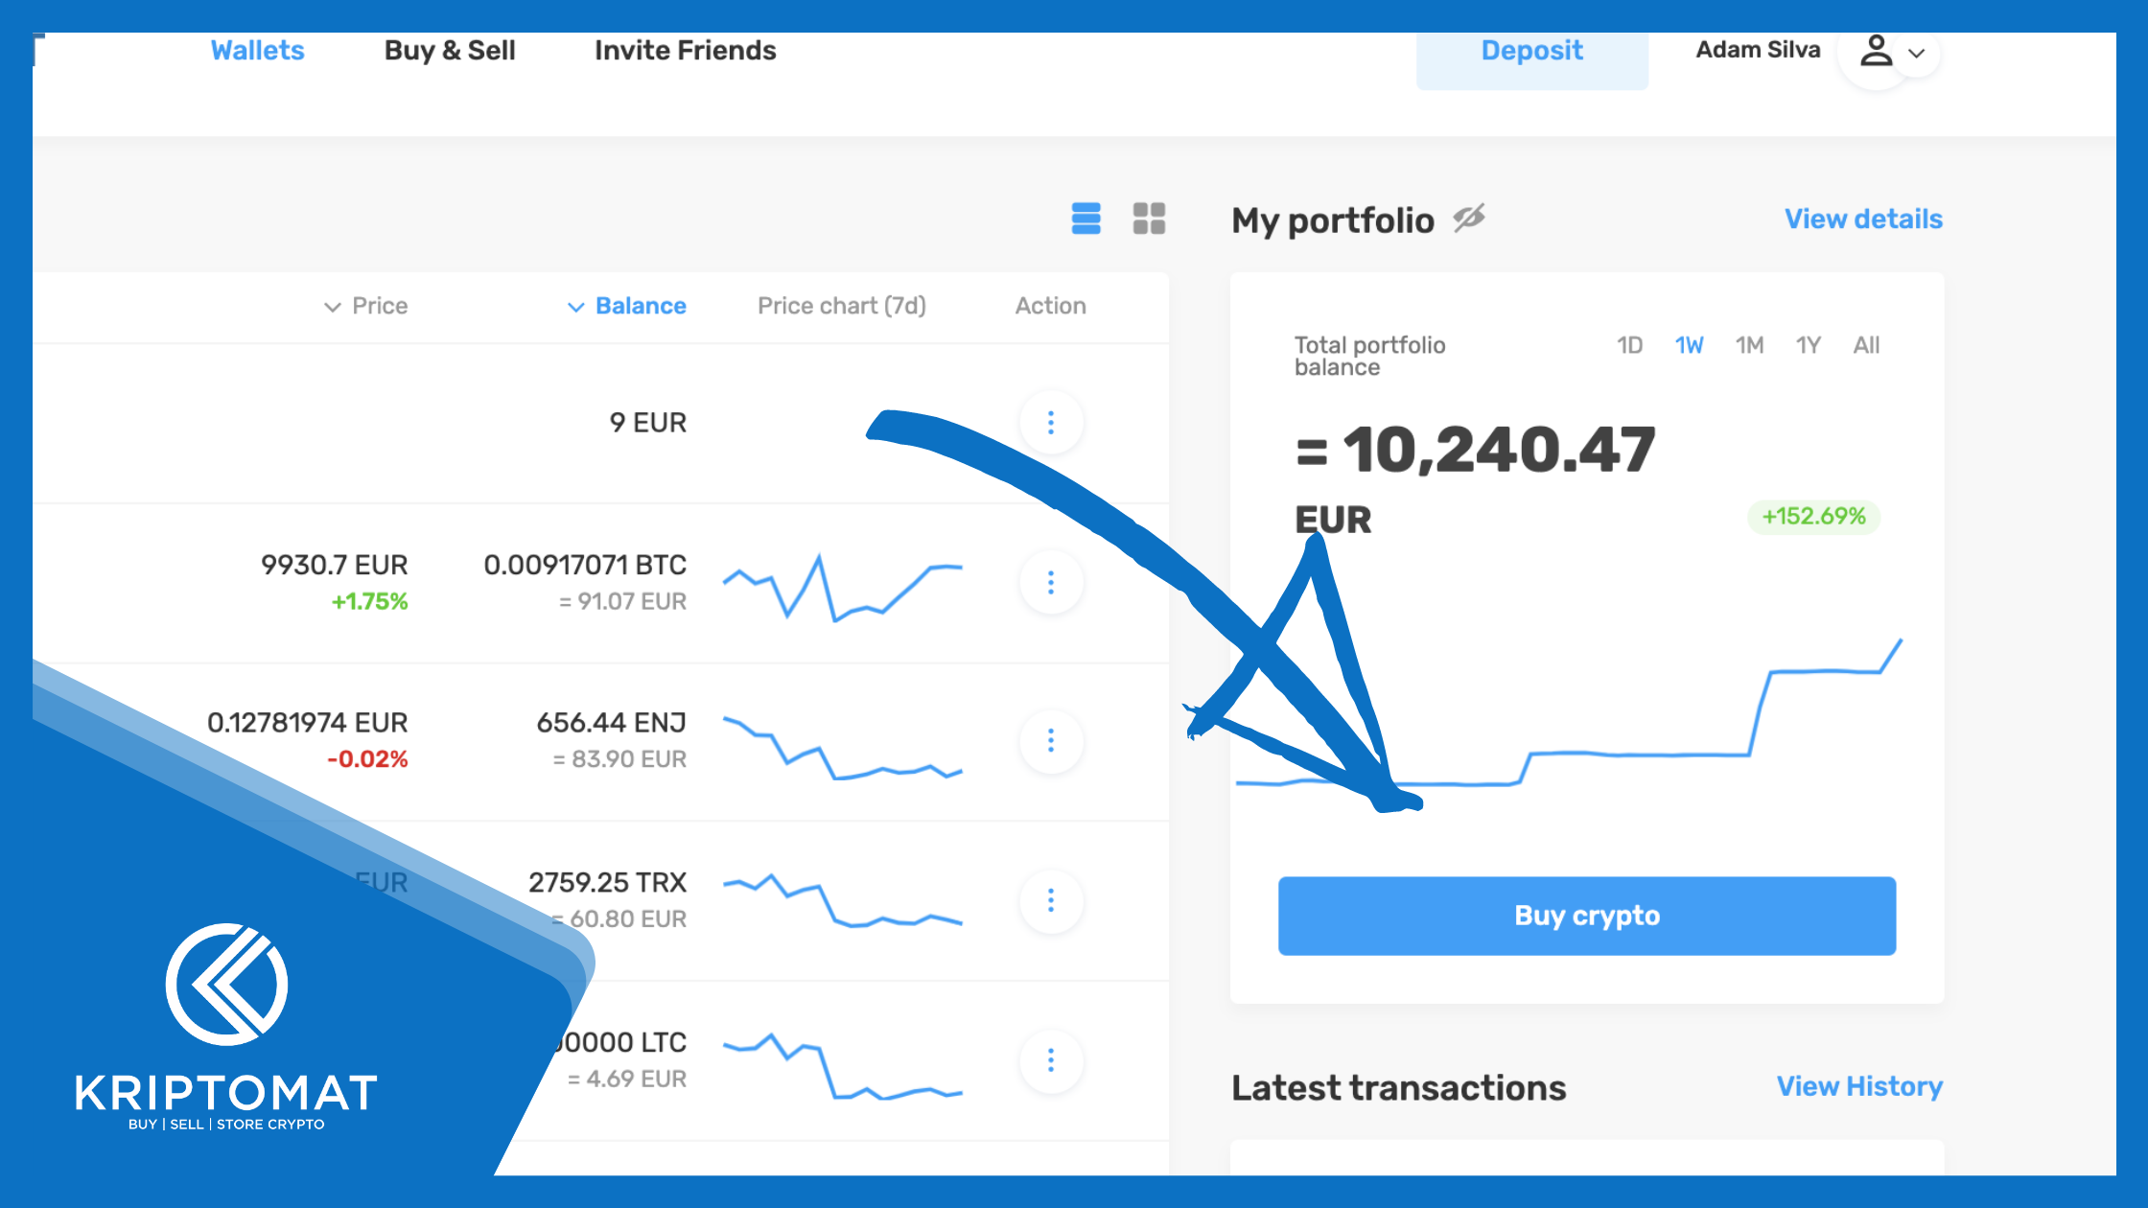
Task: Select the 1Y time period toggle
Action: click(1808, 343)
